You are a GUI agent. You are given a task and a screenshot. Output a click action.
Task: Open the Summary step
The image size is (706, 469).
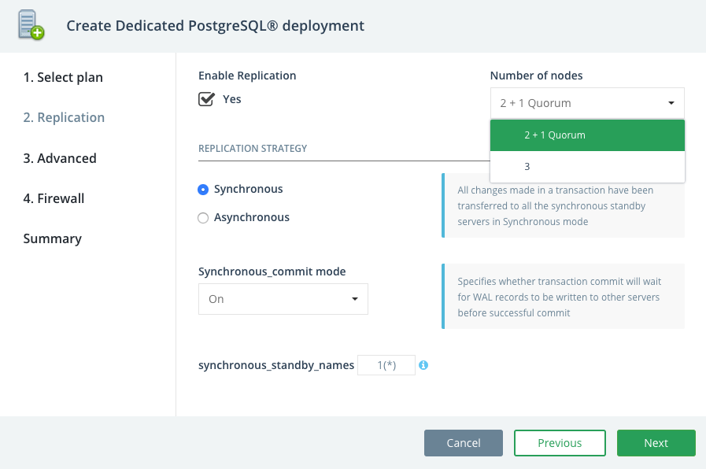pyautogui.click(x=52, y=238)
